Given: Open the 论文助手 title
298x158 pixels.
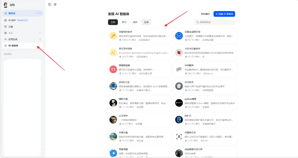Looking at the screenshot, I should coord(189,82).
